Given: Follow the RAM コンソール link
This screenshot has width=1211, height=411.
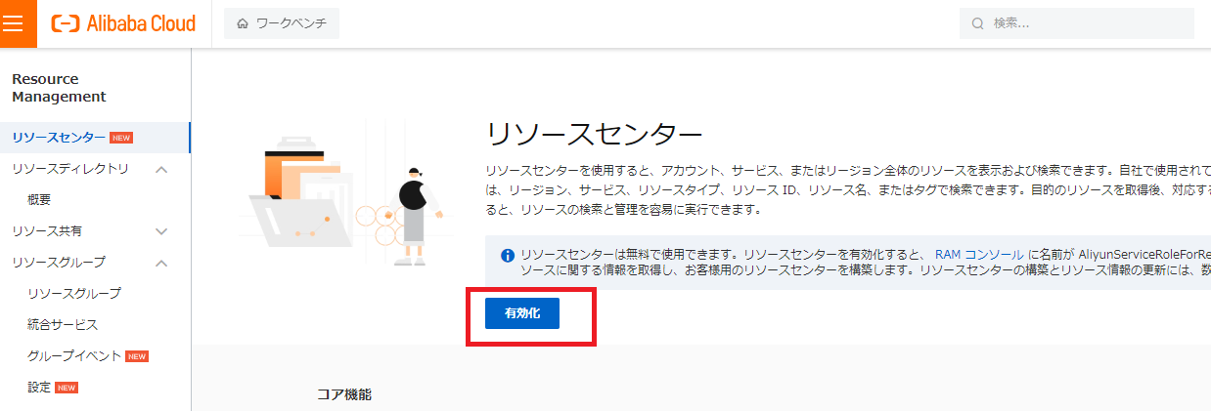Looking at the screenshot, I should point(979,254).
